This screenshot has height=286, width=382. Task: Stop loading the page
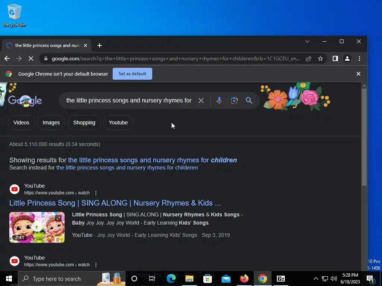pos(31,58)
